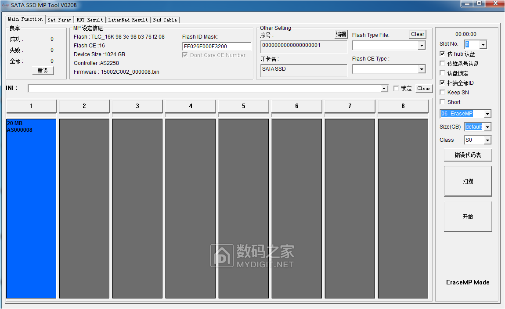This screenshot has height=309, width=505.
Task: Click slot 5 header button
Action: point(244,106)
